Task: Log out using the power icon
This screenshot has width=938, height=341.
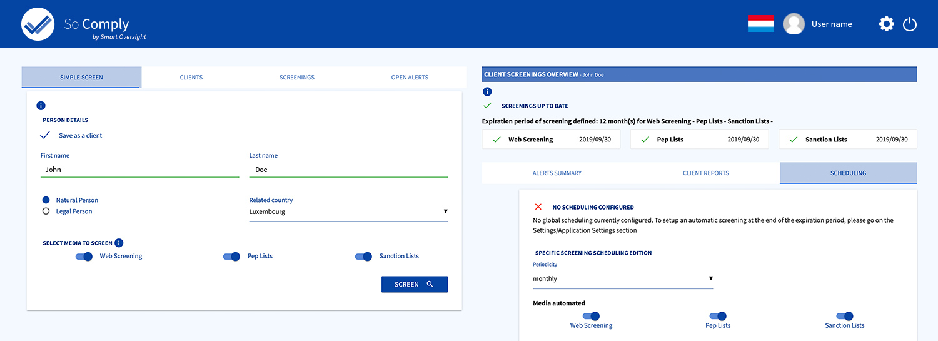Action: tap(910, 24)
